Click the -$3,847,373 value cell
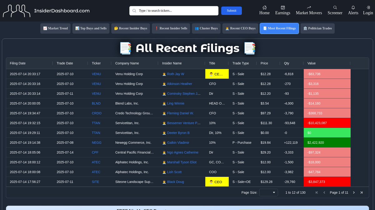 tap(327, 182)
